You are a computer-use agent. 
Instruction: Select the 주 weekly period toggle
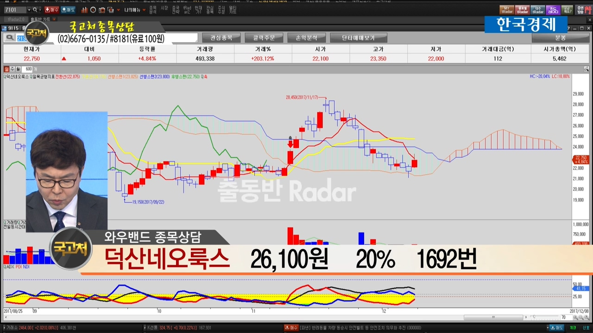pyautogui.click(x=13, y=69)
